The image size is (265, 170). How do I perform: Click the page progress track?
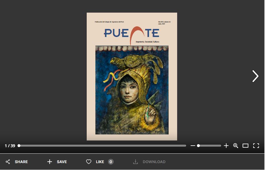coord(102,146)
